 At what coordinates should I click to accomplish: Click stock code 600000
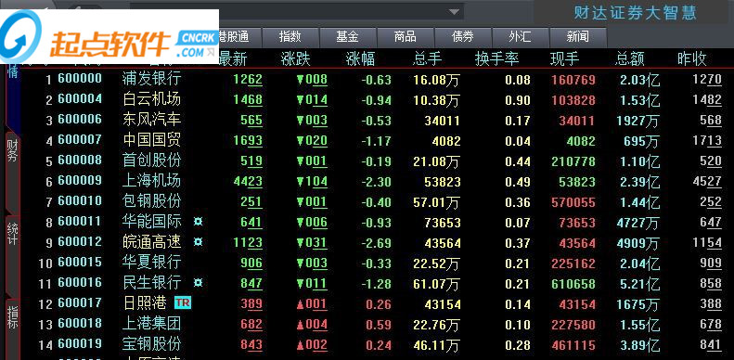click(80, 78)
